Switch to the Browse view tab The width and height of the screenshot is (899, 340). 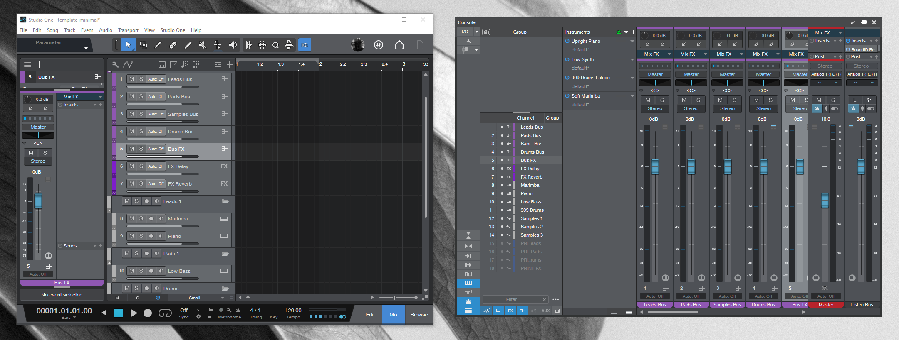tap(419, 315)
